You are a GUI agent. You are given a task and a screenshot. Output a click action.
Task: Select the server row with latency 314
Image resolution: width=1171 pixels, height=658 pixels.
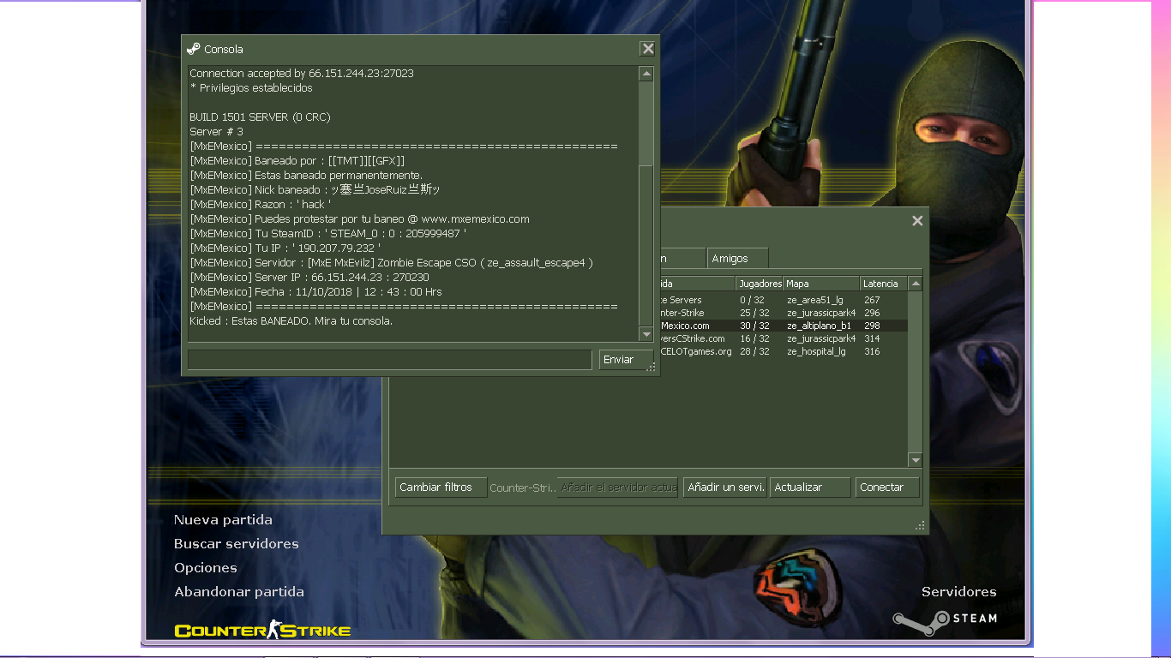784,338
